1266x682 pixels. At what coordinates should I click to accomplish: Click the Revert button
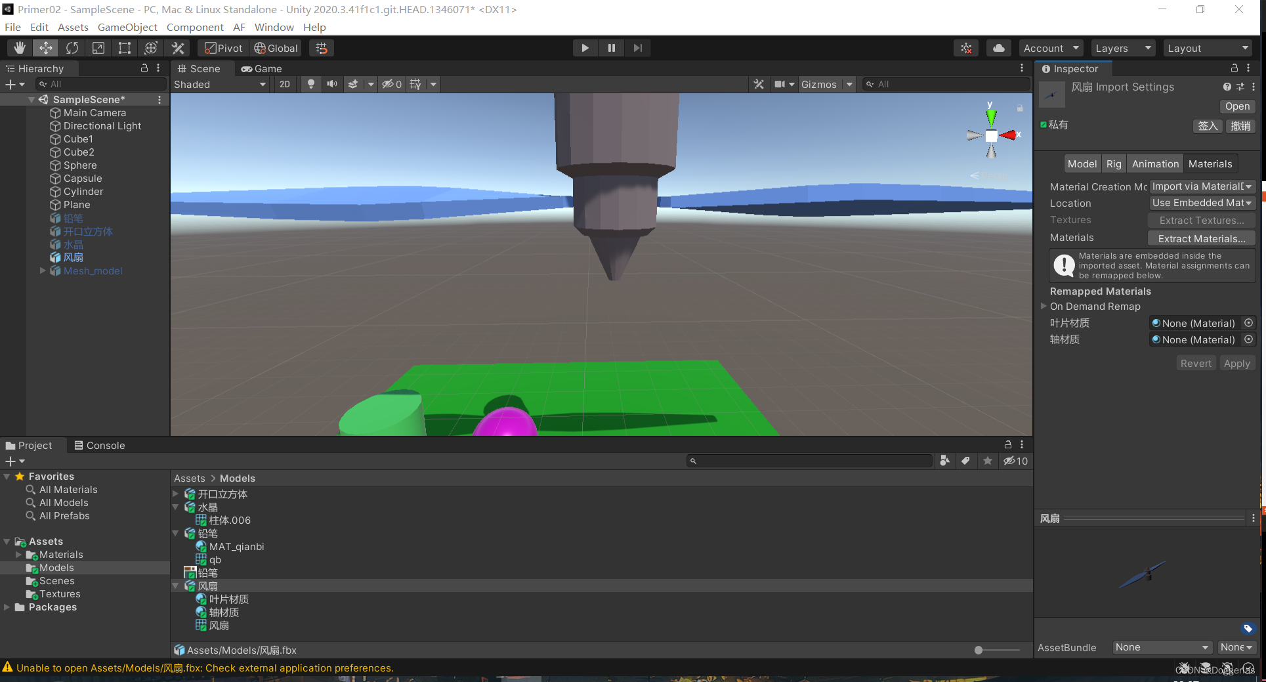[1196, 363]
